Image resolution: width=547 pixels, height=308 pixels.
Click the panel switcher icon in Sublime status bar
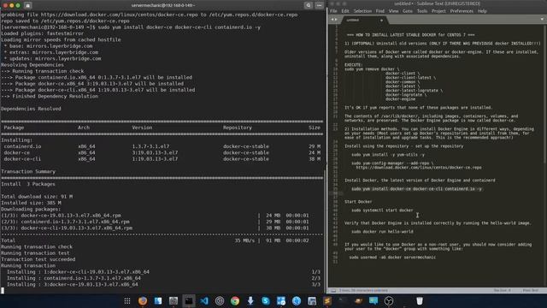pyautogui.click(x=333, y=291)
